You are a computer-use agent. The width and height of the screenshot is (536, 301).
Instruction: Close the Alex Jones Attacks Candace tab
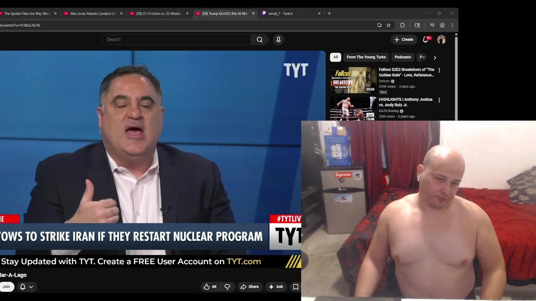point(121,13)
